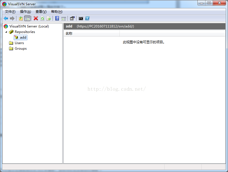Close the VisualSVN Server window
The height and width of the screenshot is (172, 228).
pos(219,3)
